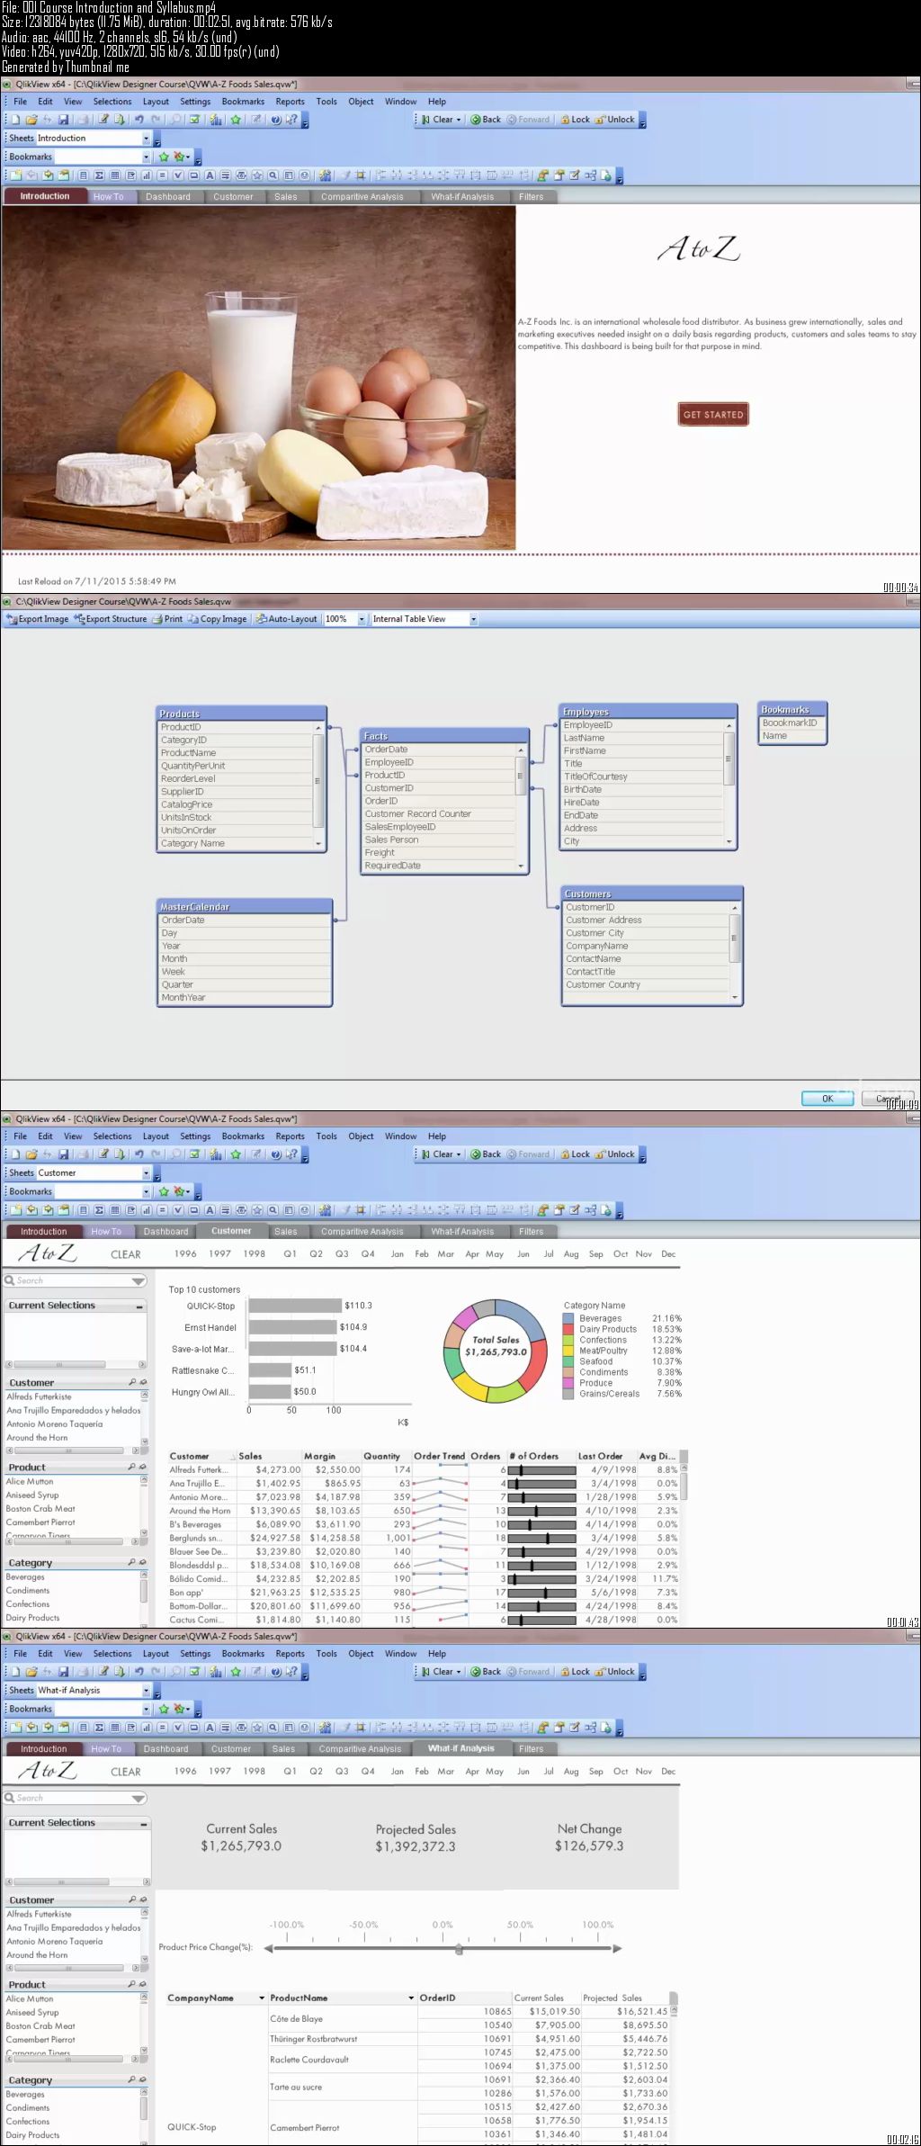Open Internal Table View dropdown
Screen dimensions: 921x2146
(x=473, y=619)
